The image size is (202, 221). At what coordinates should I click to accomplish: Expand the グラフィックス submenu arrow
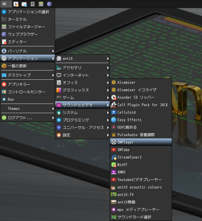tap(108, 90)
